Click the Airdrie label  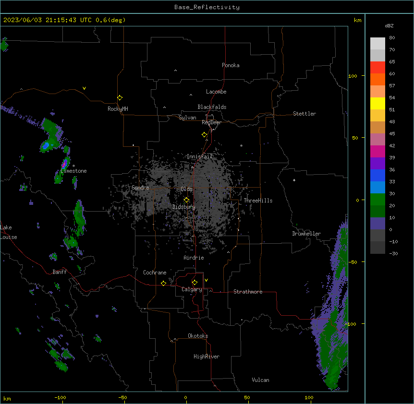coord(194,258)
